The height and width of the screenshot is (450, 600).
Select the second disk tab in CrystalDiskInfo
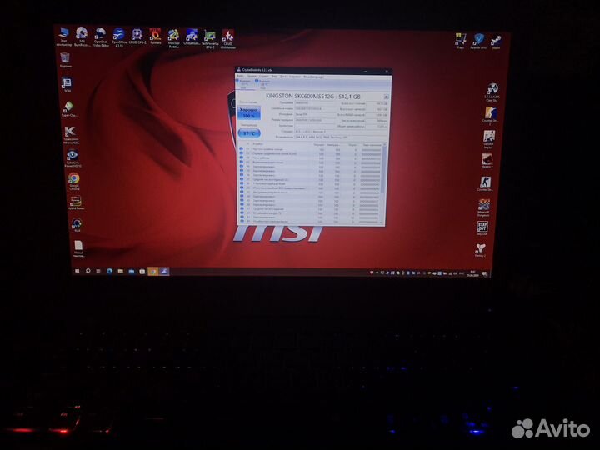262,84
